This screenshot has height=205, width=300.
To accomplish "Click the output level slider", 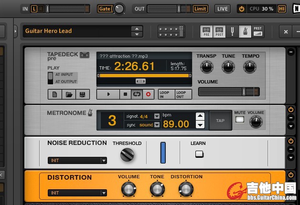I will tap(169, 9).
